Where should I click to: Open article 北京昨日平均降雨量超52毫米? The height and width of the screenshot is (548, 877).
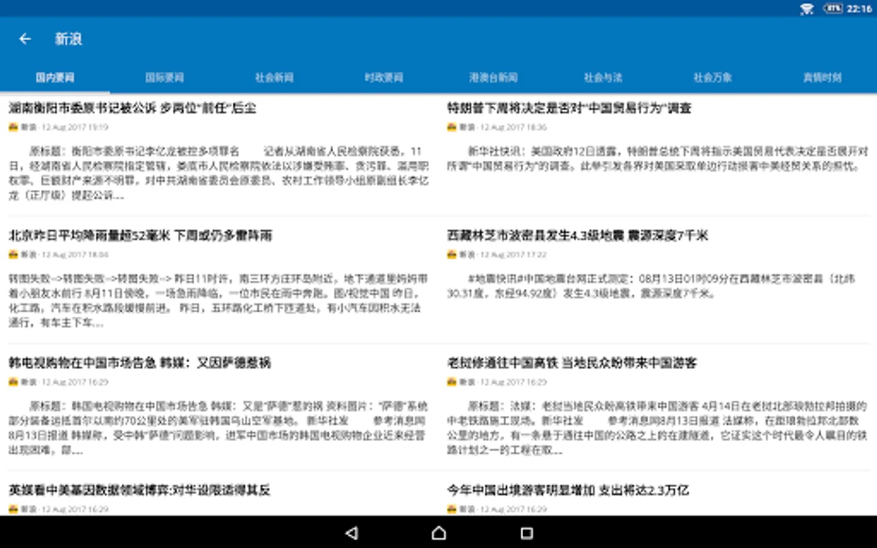click(x=140, y=236)
